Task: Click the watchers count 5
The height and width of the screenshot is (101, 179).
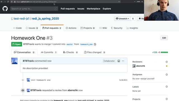Action: point(133,19)
